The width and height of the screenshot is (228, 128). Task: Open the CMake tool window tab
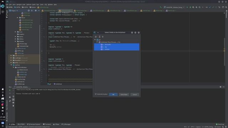56,124
